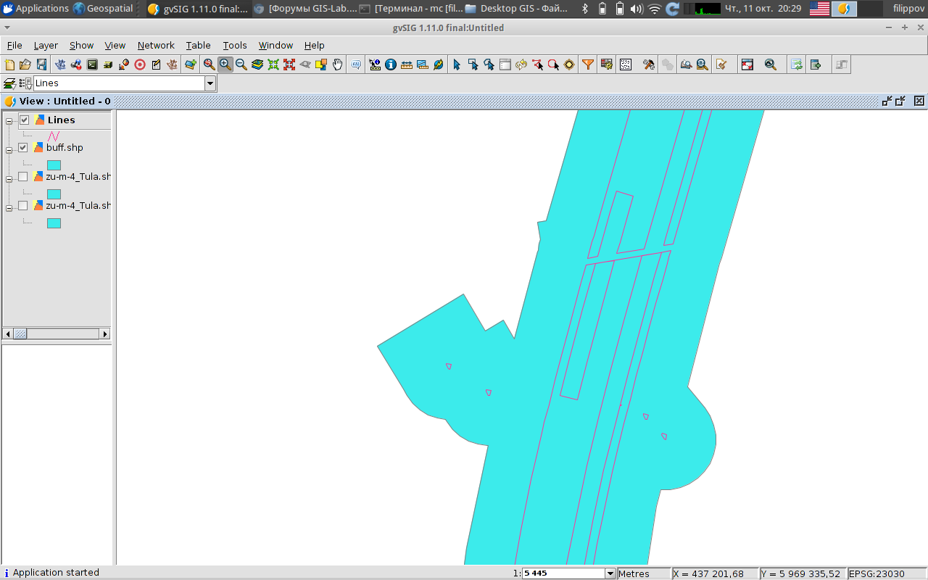Image resolution: width=928 pixels, height=580 pixels.
Task: Open the Lines layer dropdown list
Action: pyautogui.click(x=210, y=83)
